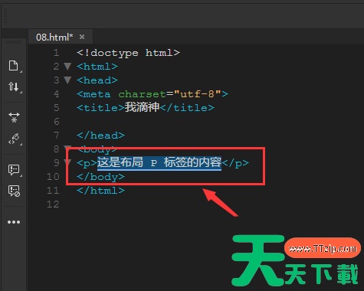Collapse the html tag on line 2
The width and height of the screenshot is (364, 291).
click(x=67, y=67)
